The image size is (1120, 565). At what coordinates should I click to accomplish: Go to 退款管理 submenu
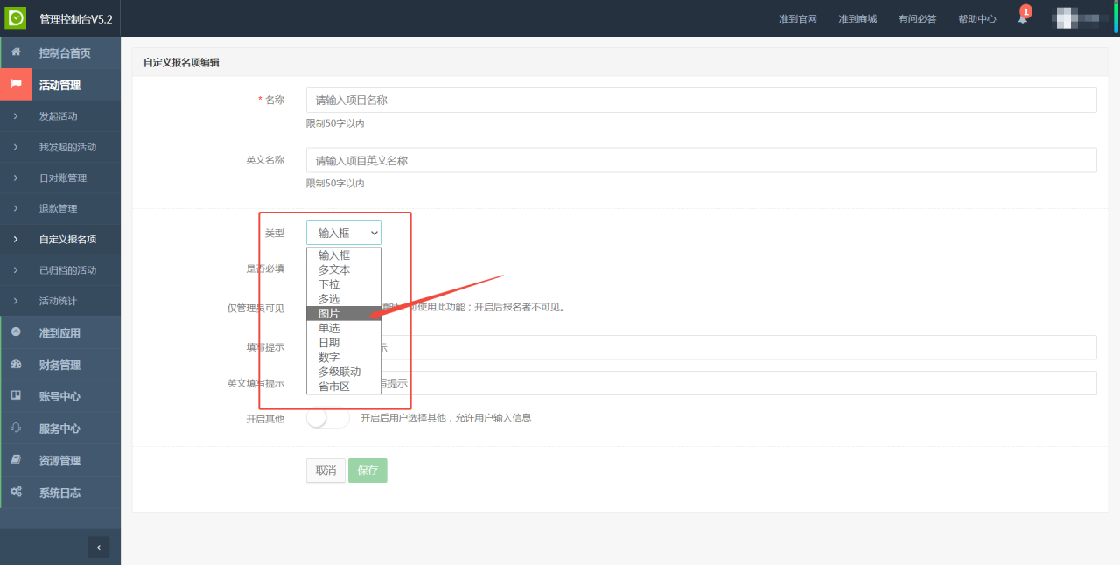click(59, 208)
